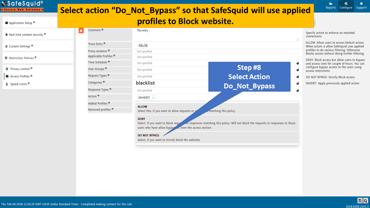
Task: Click the info icon next to Privacy control
Action: [x=32, y=68]
